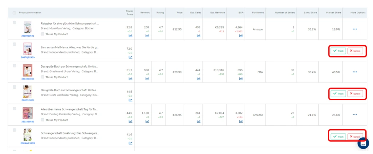Click Track for Zum ersten Mal Mama
The image size is (373, 154).
click(338, 51)
